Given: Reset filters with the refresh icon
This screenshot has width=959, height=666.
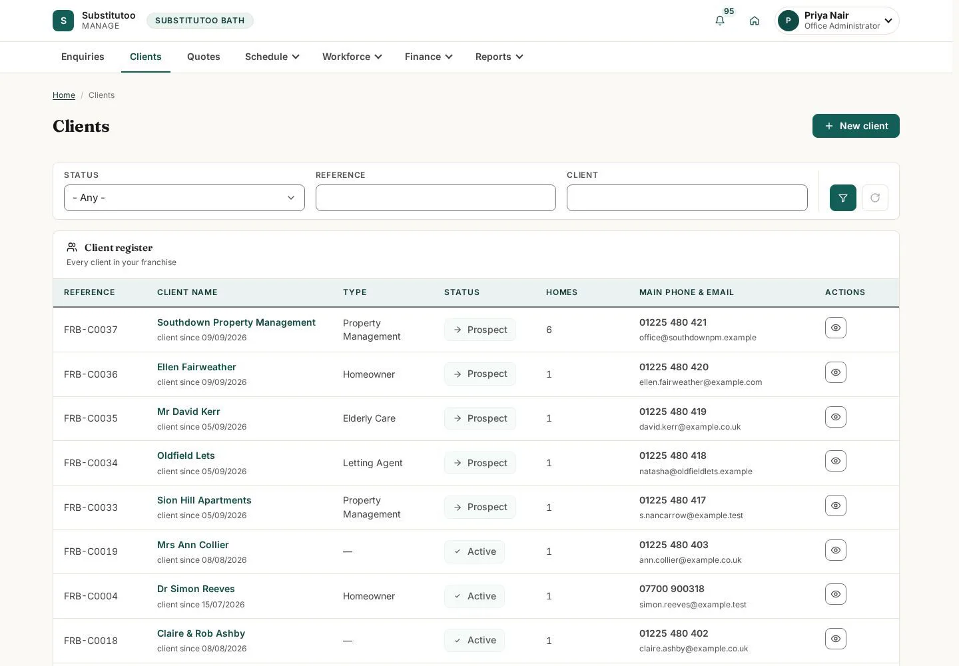Looking at the screenshot, I should pyautogui.click(x=875, y=198).
